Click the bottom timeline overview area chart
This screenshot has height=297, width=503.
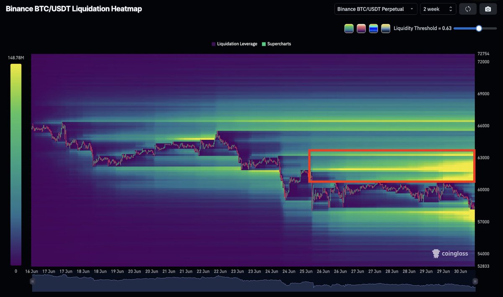click(x=254, y=283)
